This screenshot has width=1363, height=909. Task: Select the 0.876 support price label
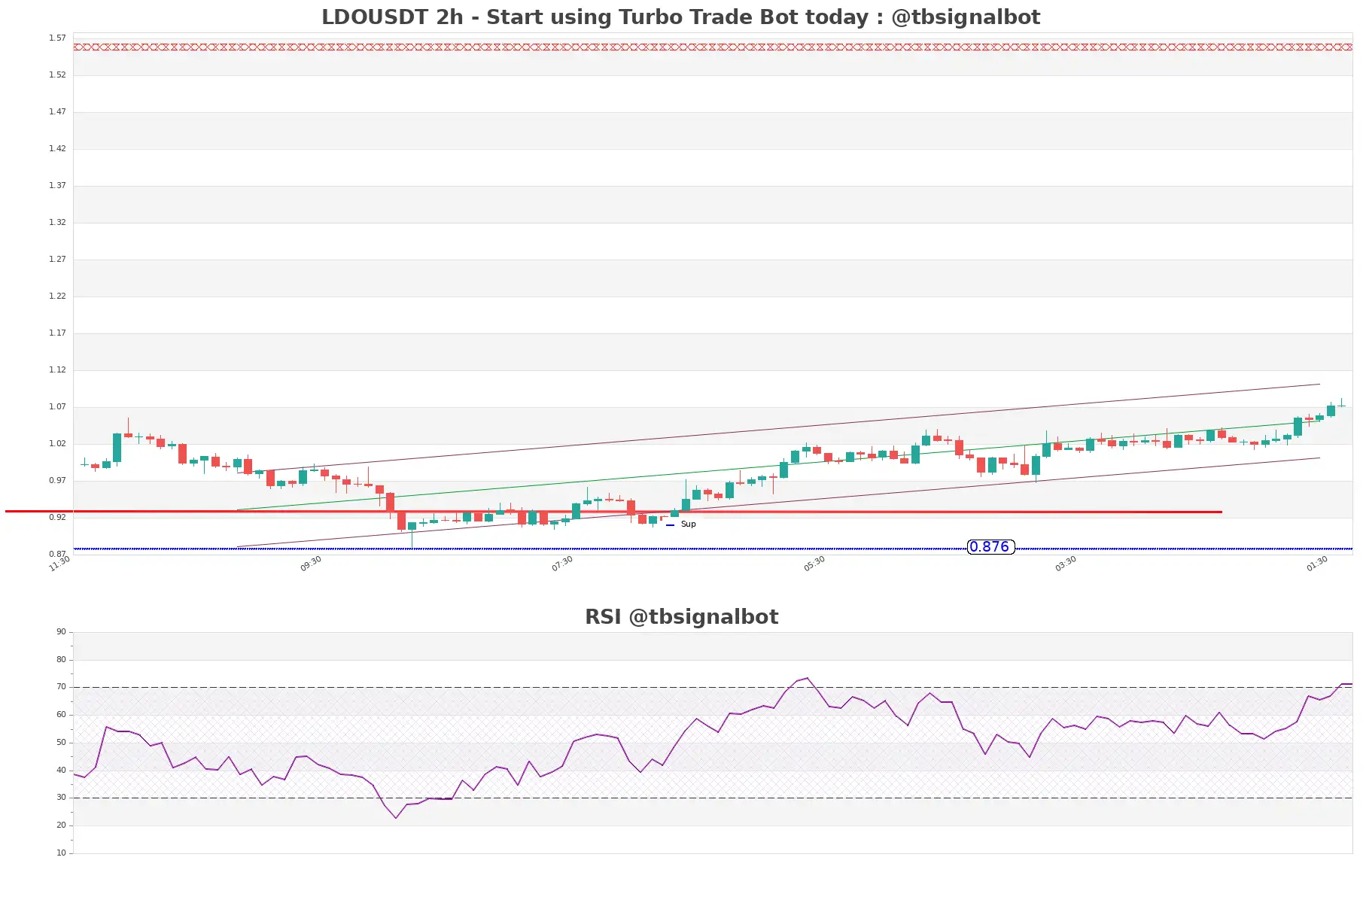pyautogui.click(x=990, y=547)
